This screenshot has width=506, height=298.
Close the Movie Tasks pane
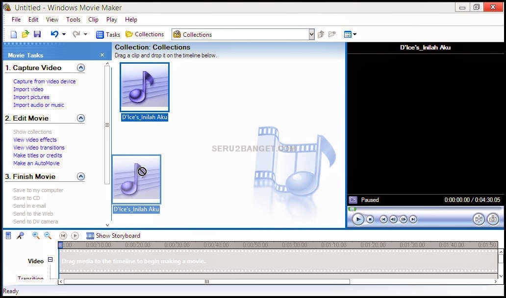click(x=102, y=55)
